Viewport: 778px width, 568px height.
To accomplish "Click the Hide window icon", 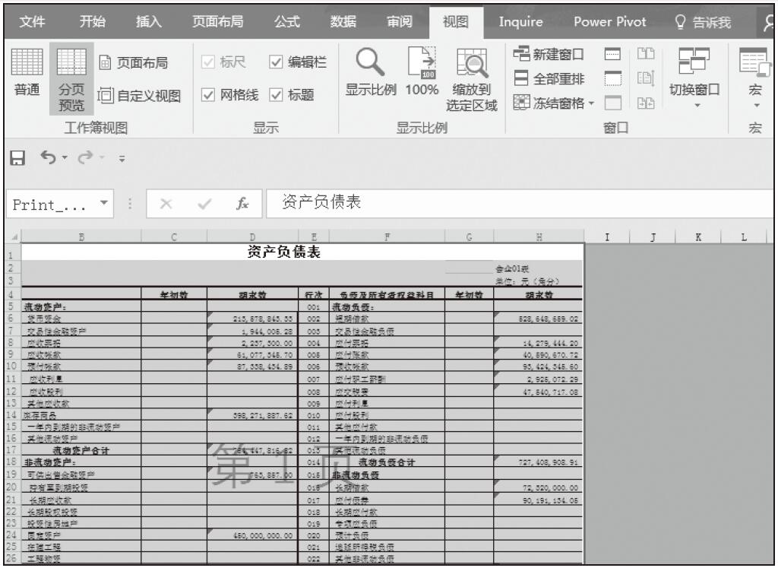I will pyautogui.click(x=613, y=78).
